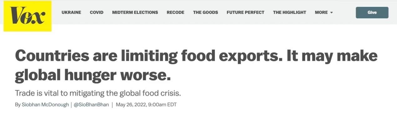Navigate to The Highlight
397x116 pixels.
pos(290,12)
